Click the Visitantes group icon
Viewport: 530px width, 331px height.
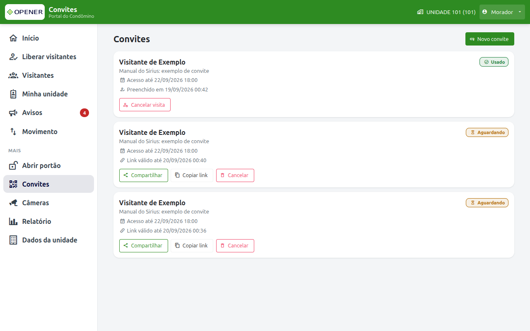pos(13,75)
